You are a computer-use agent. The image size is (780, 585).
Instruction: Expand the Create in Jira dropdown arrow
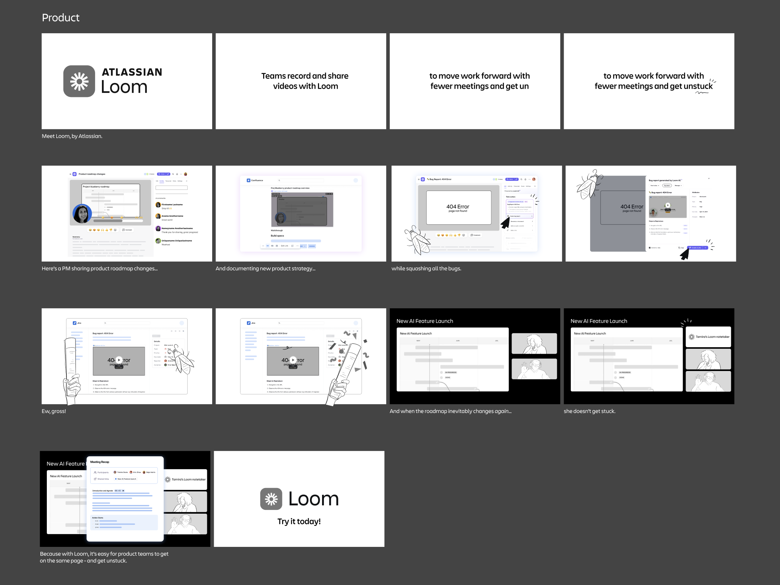point(706,248)
